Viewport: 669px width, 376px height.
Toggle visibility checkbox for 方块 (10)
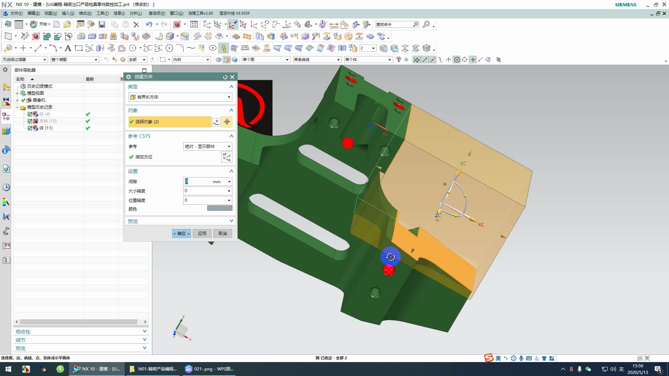30,121
